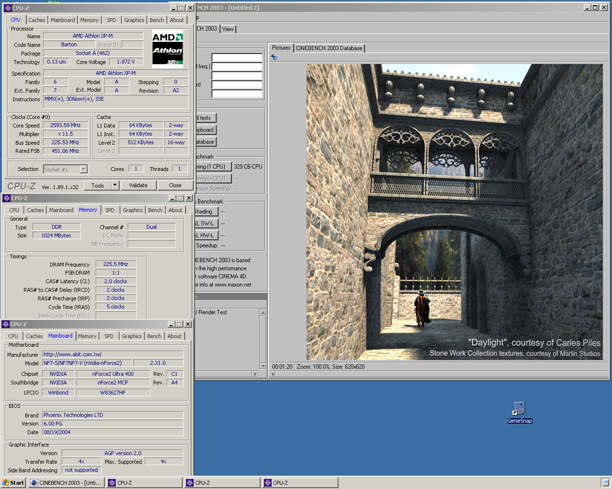Image resolution: width=612 pixels, height=489 pixels.
Task: Click the Model value NF7-S/NF7NF7-V
Action: (87, 363)
